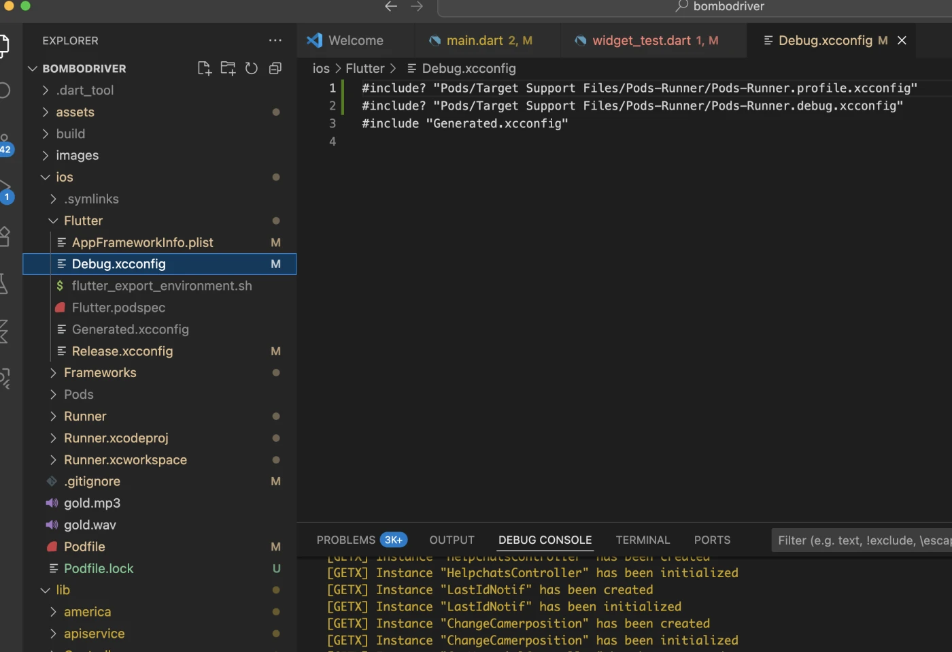
Task: Click the Flutter breadcrumb segment
Action: click(365, 69)
